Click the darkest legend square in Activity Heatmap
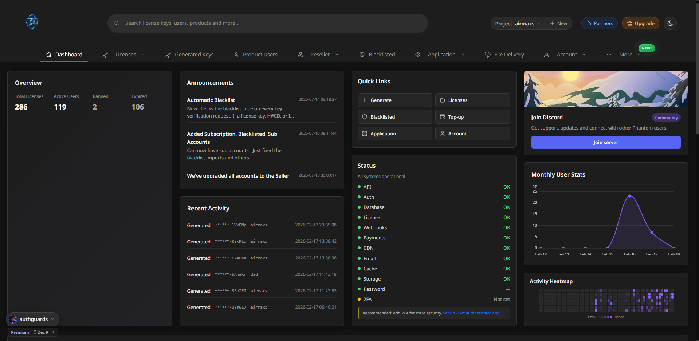The width and height of the screenshot is (699, 341). 599,317
